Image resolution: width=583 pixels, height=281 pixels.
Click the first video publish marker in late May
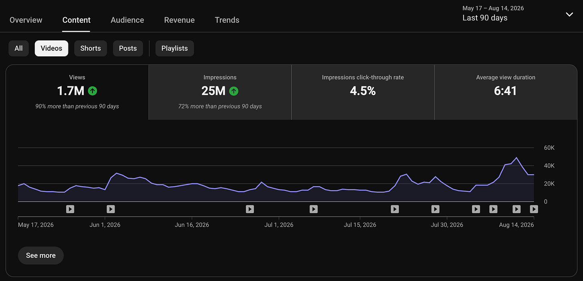(x=70, y=209)
